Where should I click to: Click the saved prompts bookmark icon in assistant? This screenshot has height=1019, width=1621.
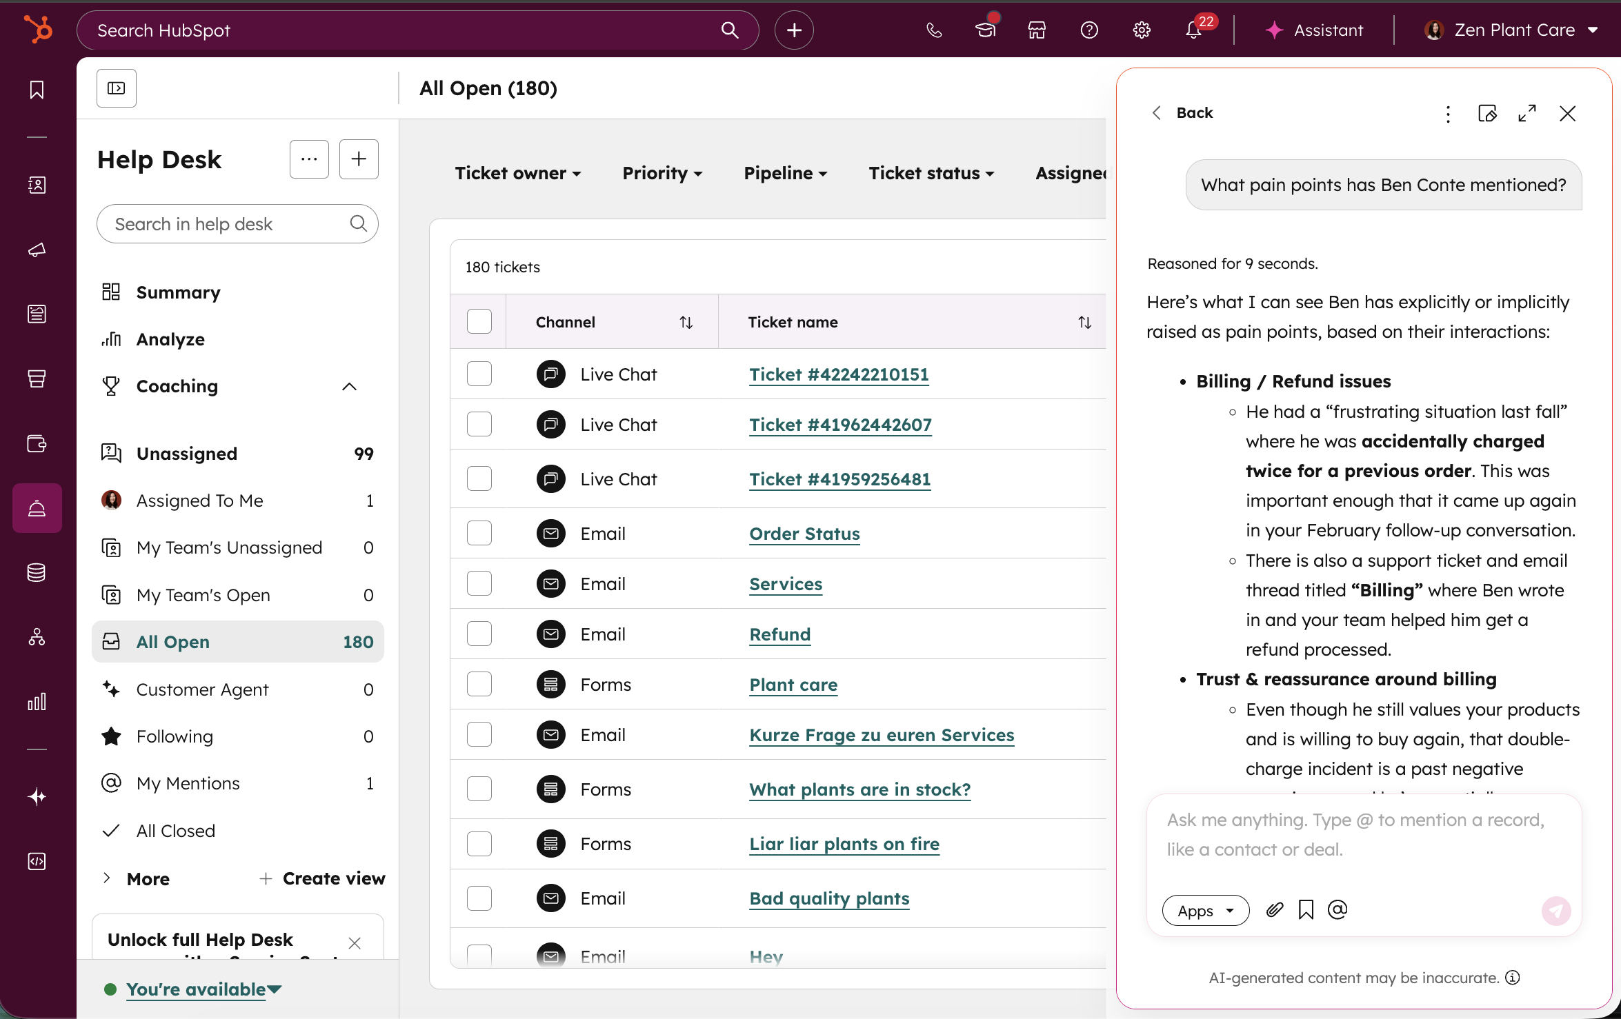pyautogui.click(x=1305, y=910)
